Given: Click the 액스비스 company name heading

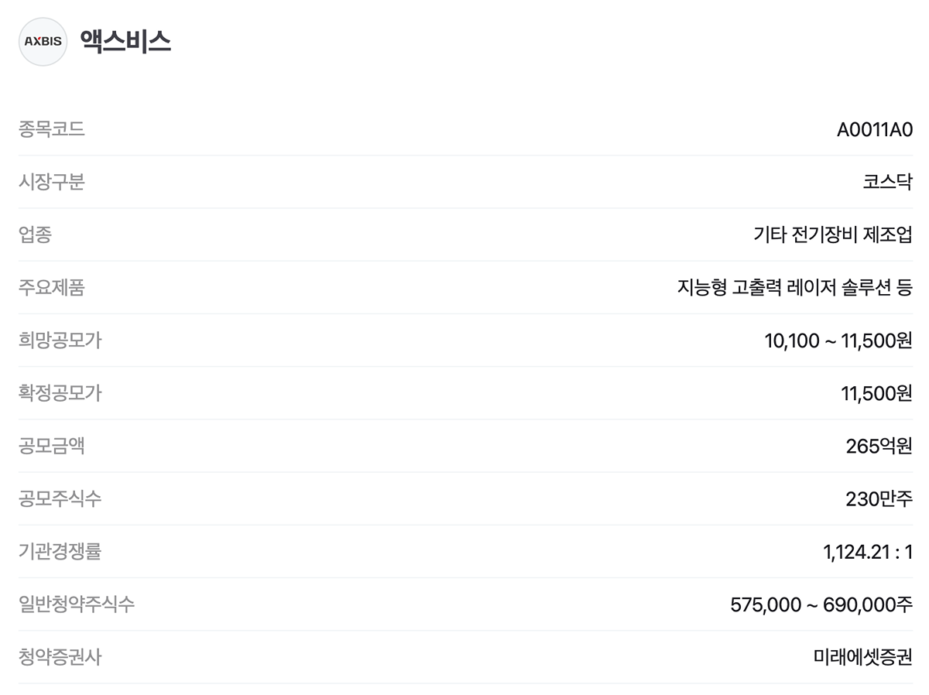Looking at the screenshot, I should (x=125, y=41).
